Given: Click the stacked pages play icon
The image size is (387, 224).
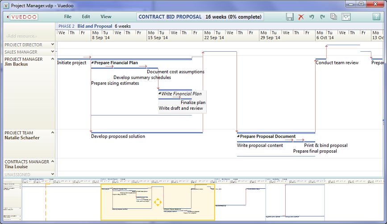Looking at the screenshot, I should pyautogui.click(x=333, y=17).
